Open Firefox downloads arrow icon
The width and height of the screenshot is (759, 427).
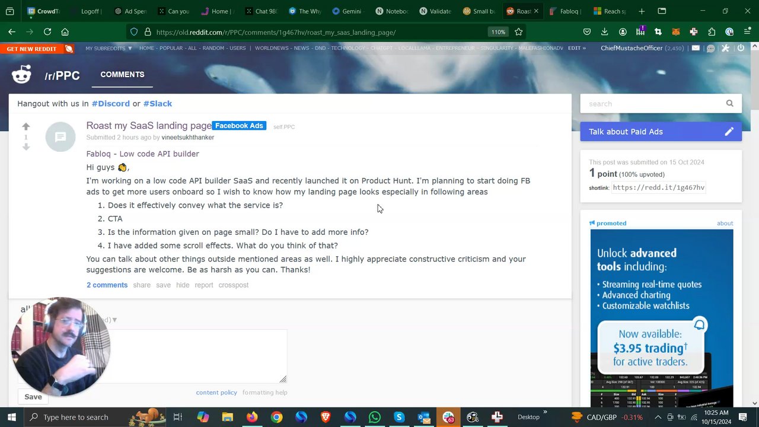(x=604, y=32)
